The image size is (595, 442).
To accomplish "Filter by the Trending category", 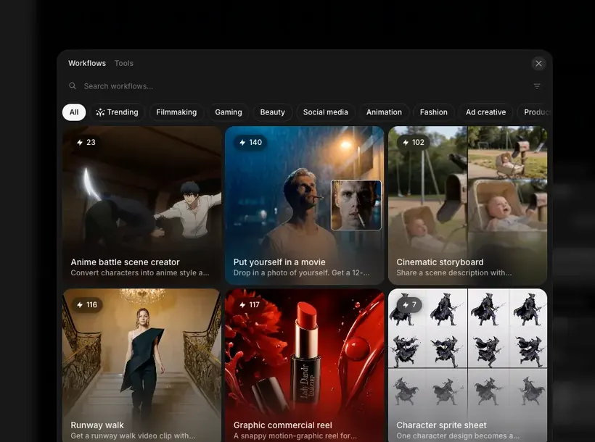I will click(118, 112).
